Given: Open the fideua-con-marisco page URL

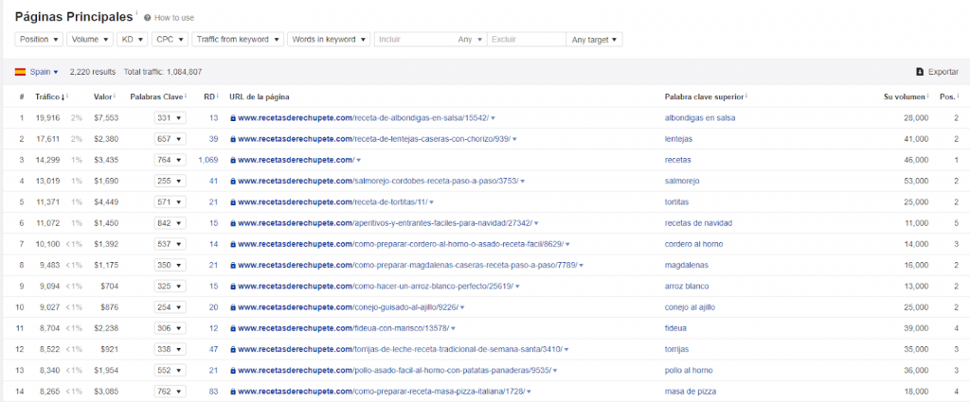Looking at the screenshot, I should tap(343, 328).
